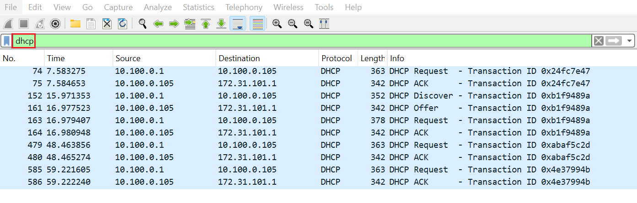Go to the first packet
637x203 pixels.
click(x=205, y=24)
